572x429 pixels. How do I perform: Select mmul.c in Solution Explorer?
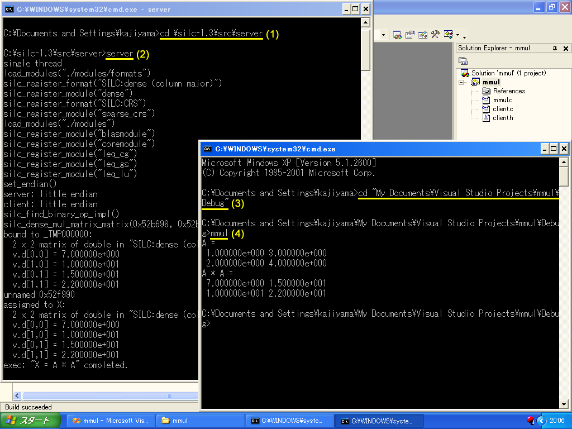pyautogui.click(x=503, y=100)
